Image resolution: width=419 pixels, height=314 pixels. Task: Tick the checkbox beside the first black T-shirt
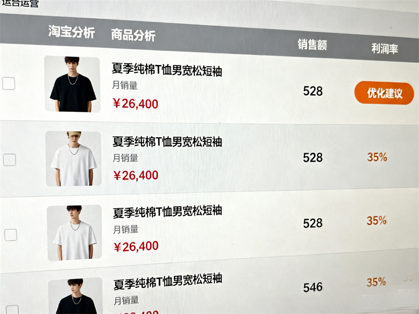click(x=8, y=84)
